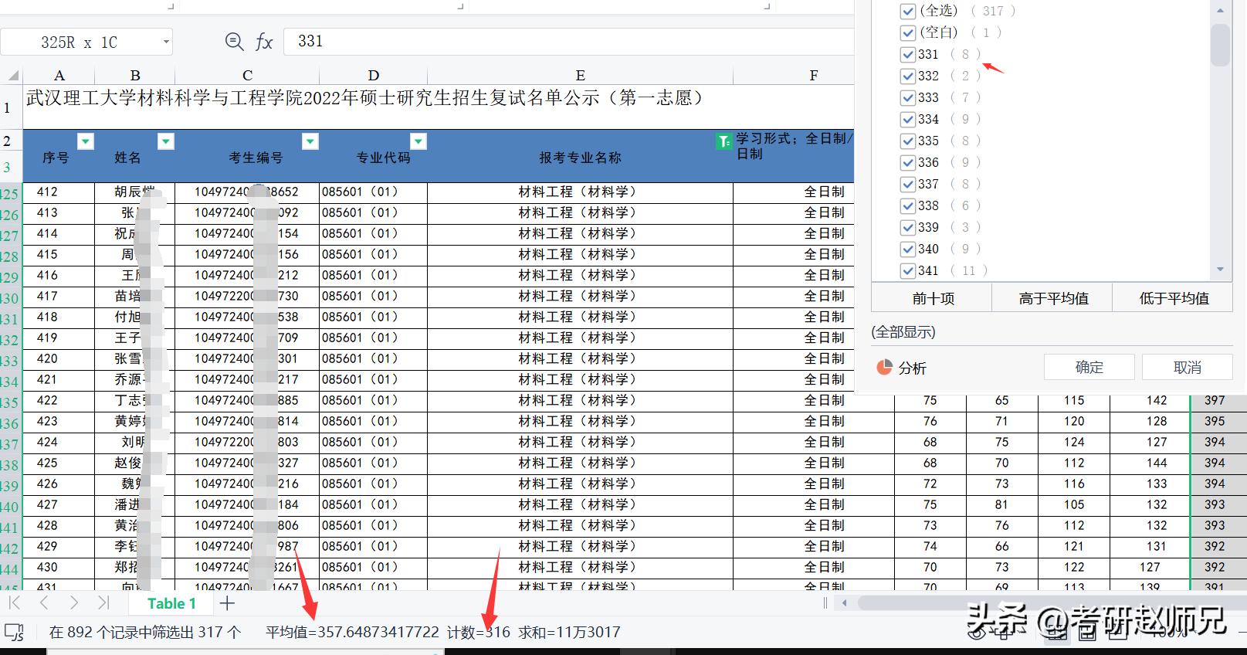Open the 专业代码 column filter dropdown
The image size is (1247, 655).
click(418, 141)
